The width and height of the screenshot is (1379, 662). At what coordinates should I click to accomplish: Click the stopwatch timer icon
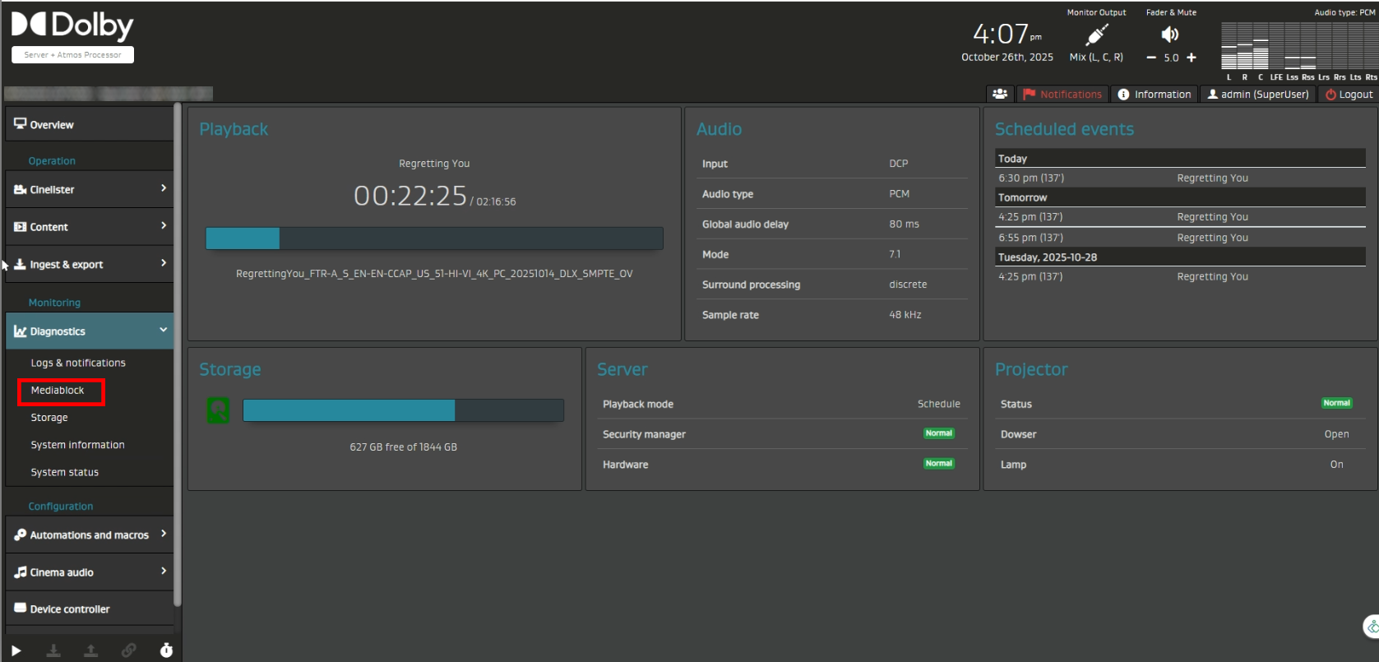tap(166, 650)
